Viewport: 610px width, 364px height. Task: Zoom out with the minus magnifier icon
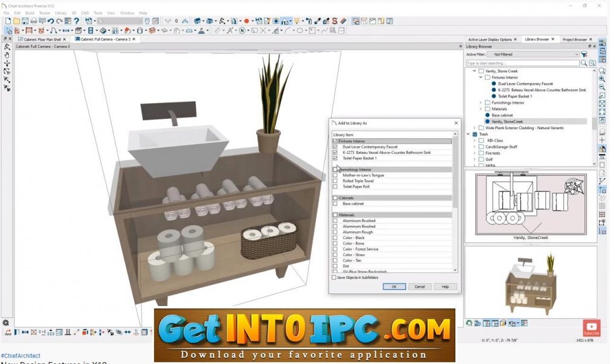(x=602, y=88)
